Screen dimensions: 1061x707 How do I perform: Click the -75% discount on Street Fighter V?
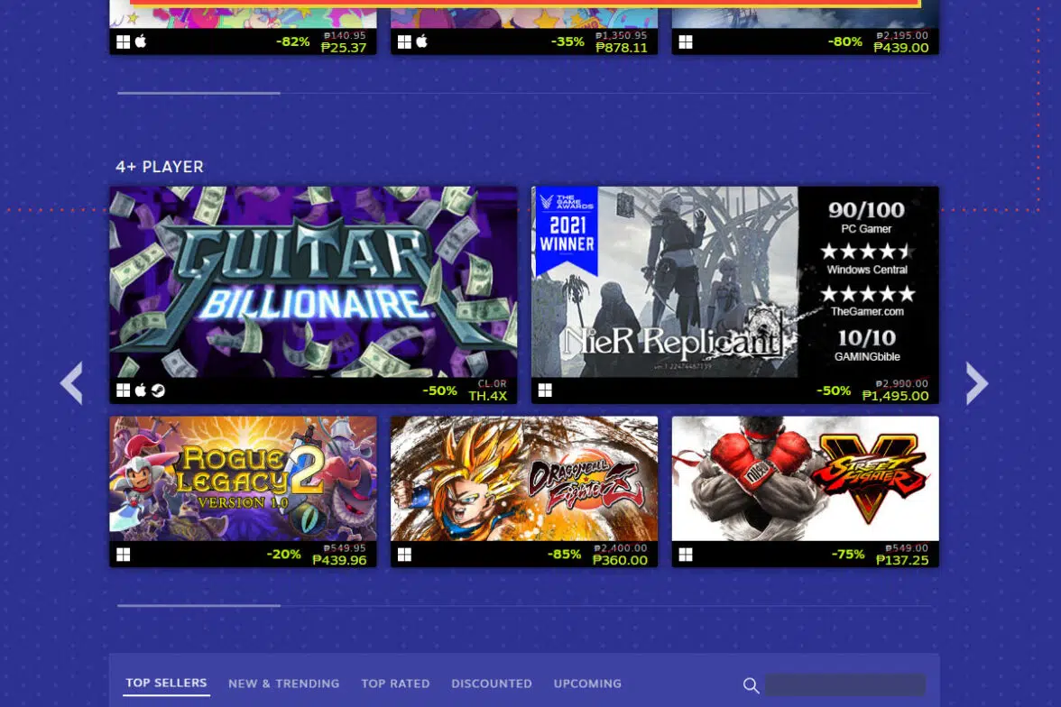pyautogui.click(x=848, y=554)
